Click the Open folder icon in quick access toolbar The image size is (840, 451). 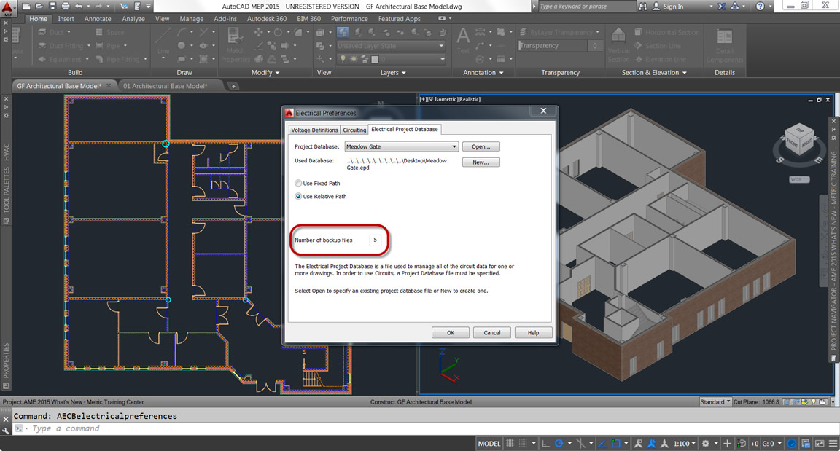coord(39,7)
